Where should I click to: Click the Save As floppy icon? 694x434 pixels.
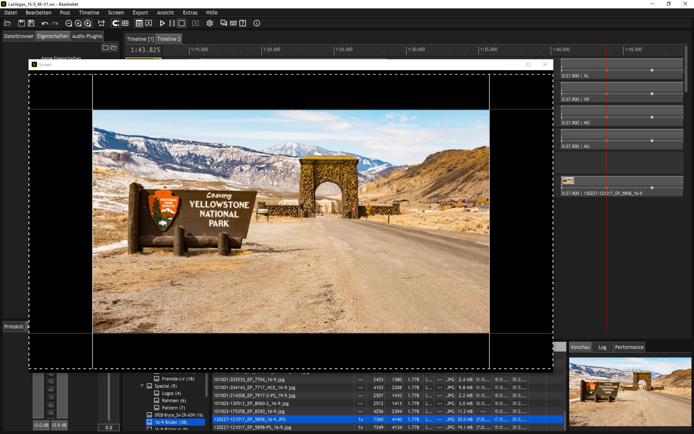pyautogui.click(x=31, y=23)
